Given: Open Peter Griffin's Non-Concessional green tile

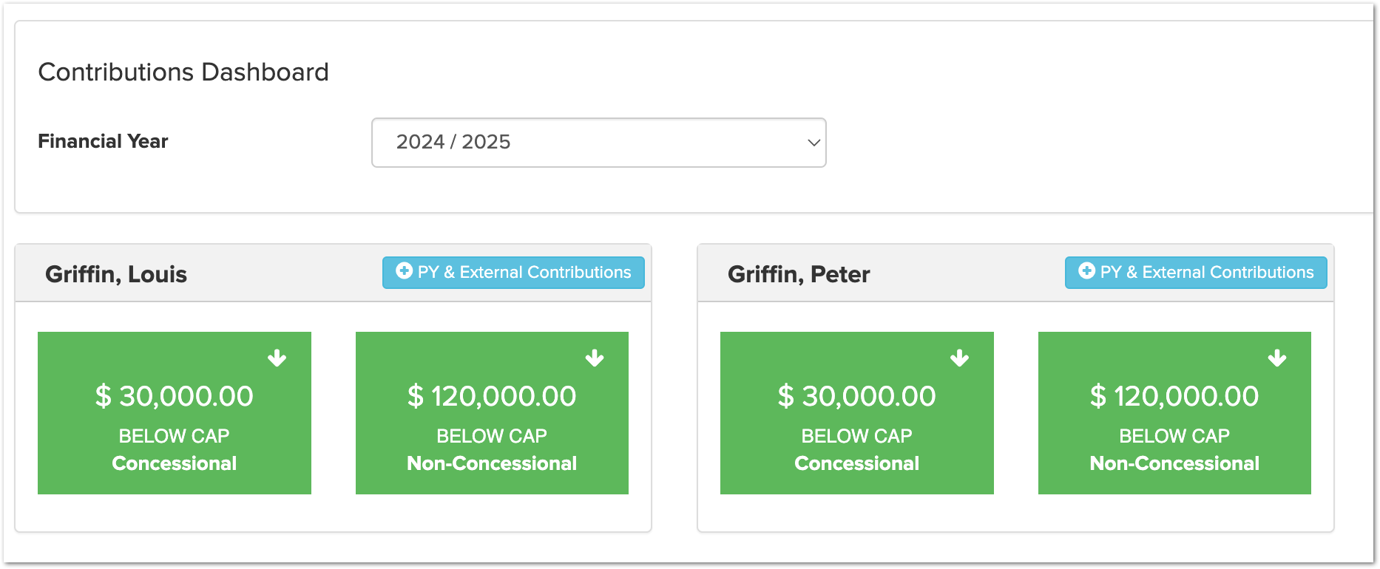Looking at the screenshot, I should [x=1174, y=413].
